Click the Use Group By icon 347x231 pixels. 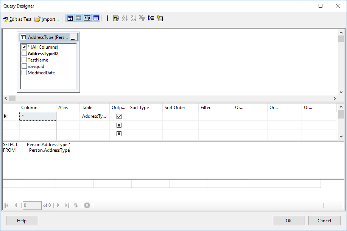pyautogui.click(x=151, y=18)
